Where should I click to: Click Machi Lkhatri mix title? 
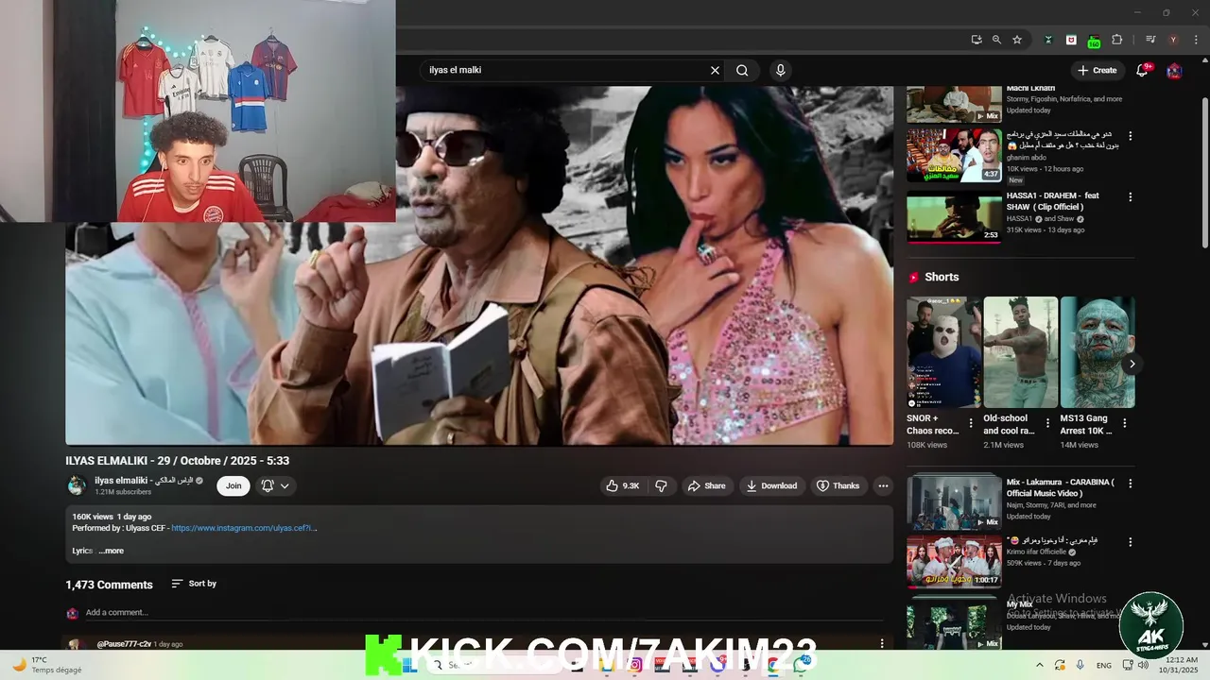pos(1030,89)
